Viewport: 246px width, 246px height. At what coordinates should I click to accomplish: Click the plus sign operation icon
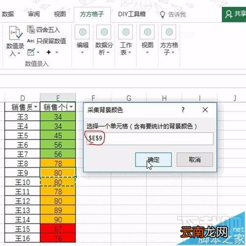click(x=49, y=52)
